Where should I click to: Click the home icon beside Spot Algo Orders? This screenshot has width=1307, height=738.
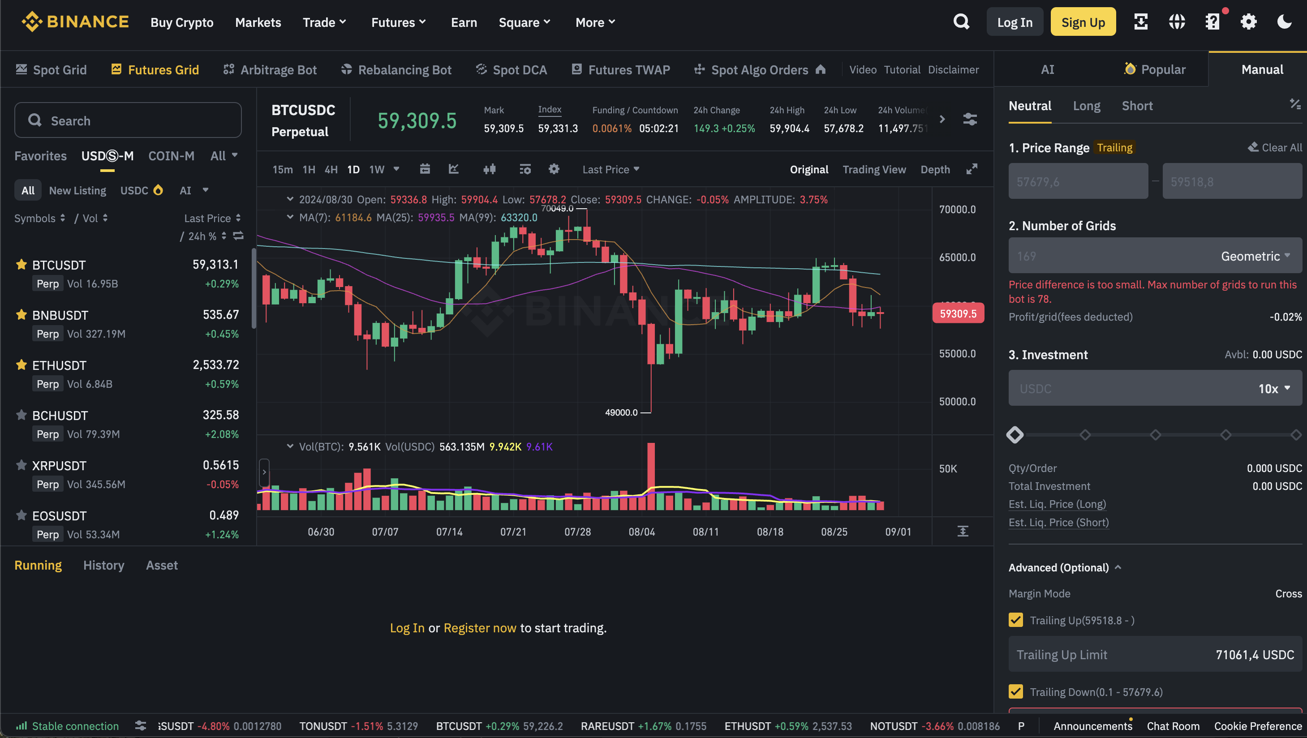click(x=821, y=69)
